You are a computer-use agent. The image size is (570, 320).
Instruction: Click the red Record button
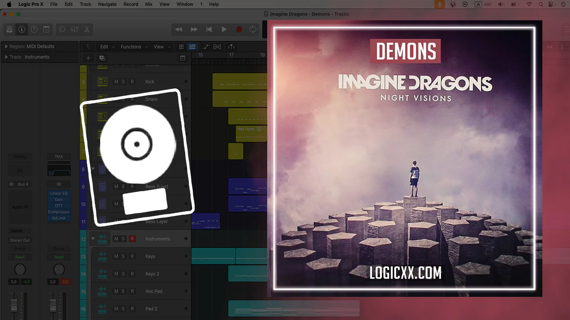(239, 29)
